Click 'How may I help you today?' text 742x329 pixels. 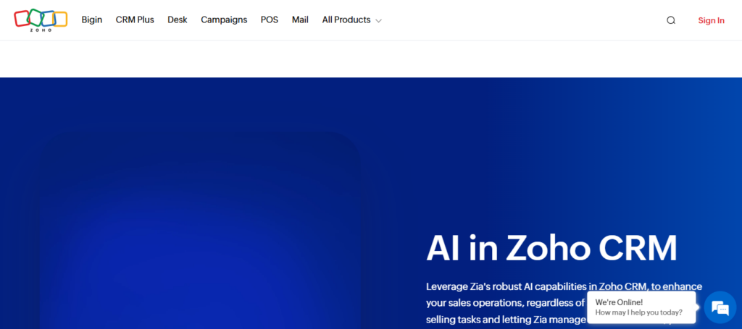[639, 312]
